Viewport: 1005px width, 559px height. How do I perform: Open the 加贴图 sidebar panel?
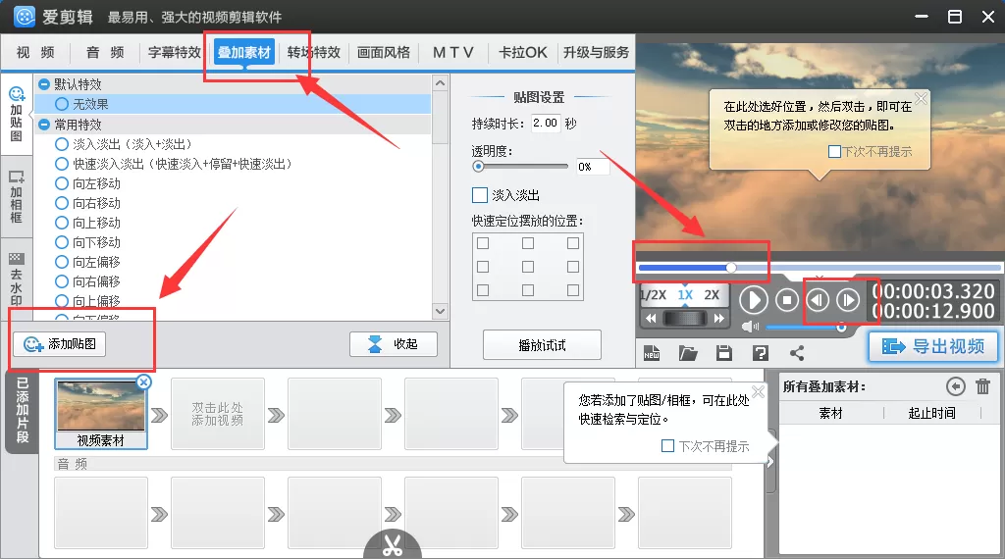click(x=16, y=114)
